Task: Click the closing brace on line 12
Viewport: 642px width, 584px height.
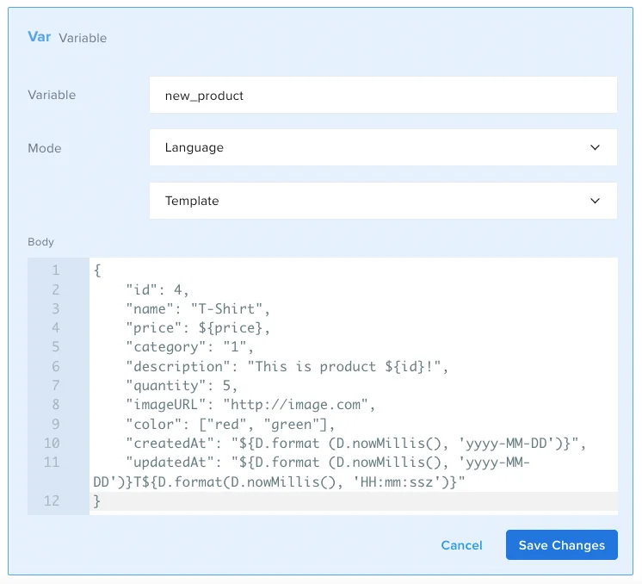Action: (97, 500)
